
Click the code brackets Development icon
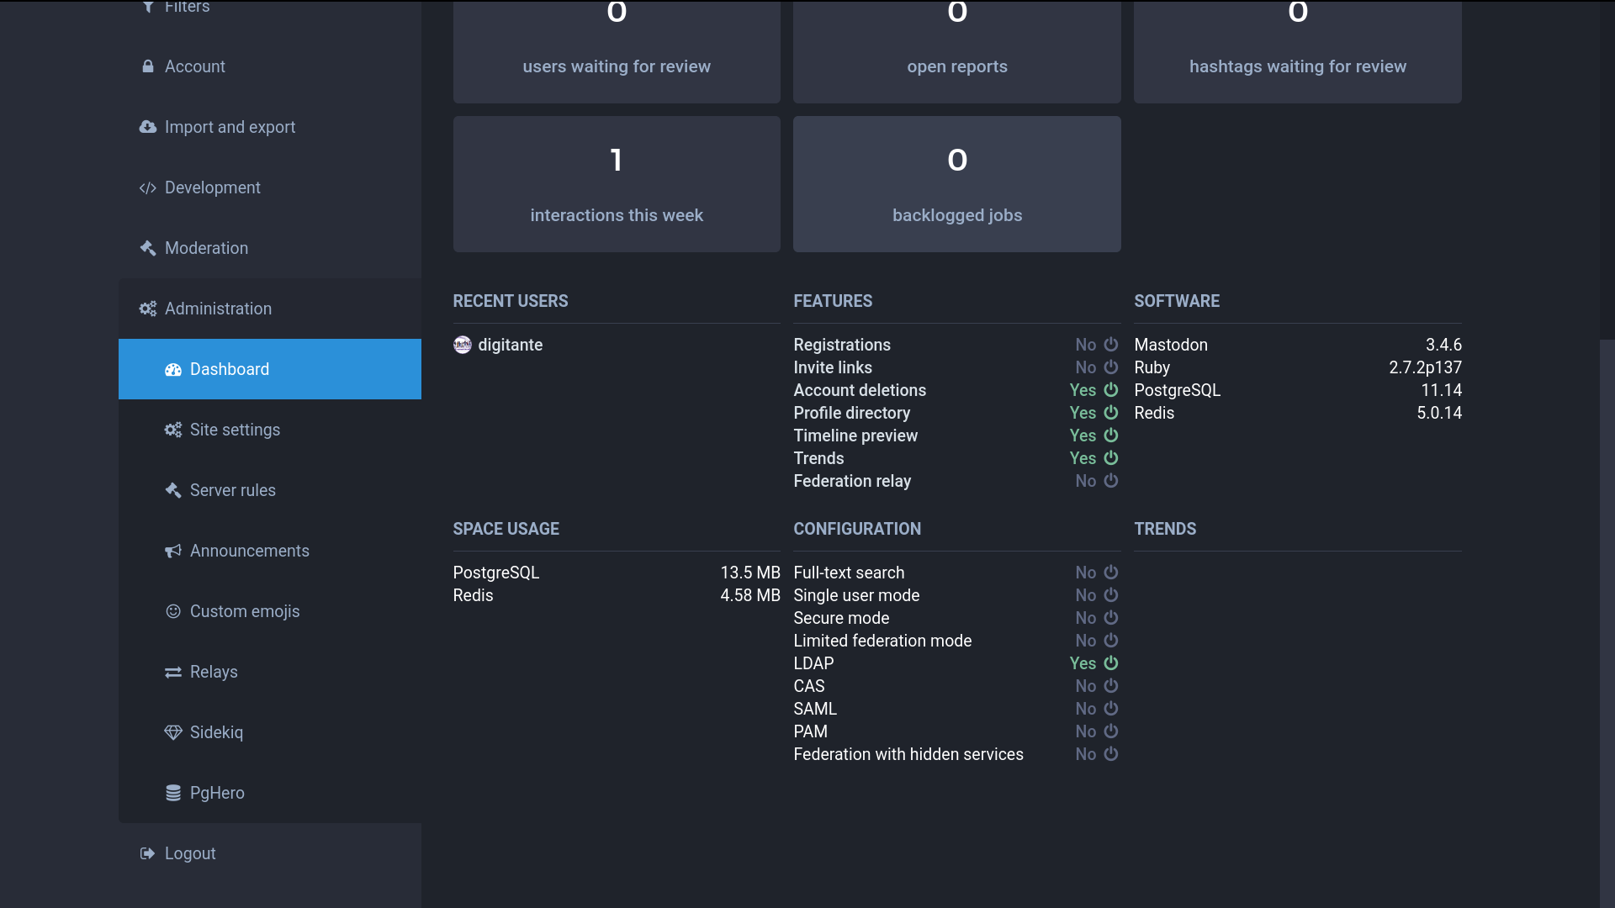(x=148, y=187)
